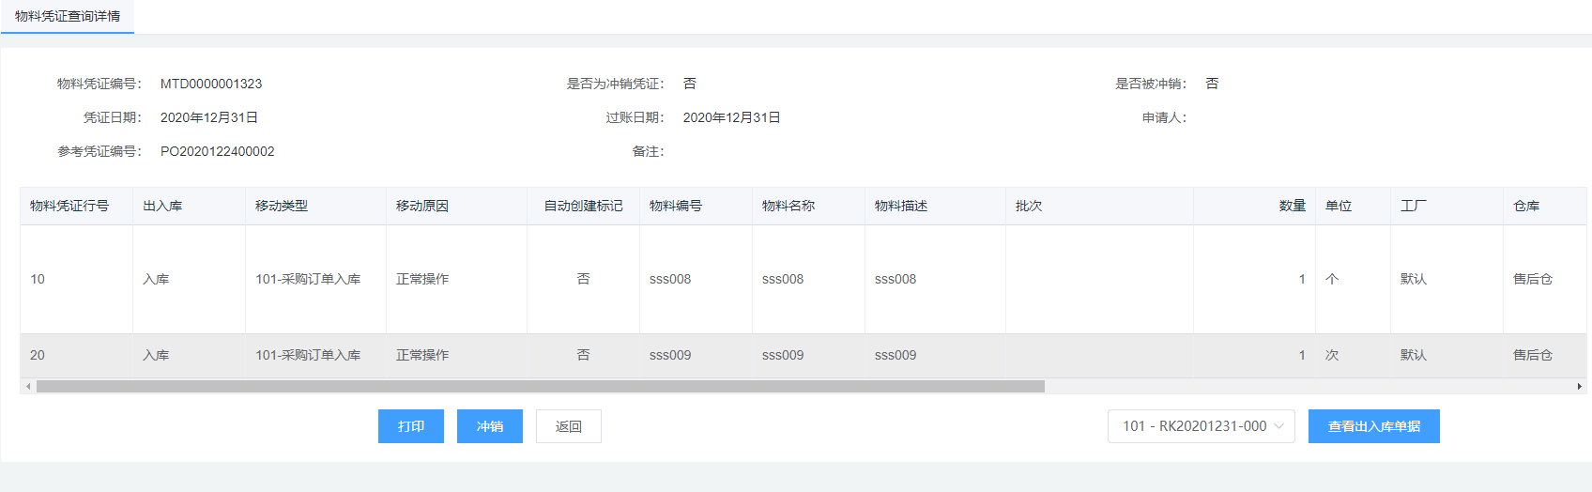Open the 101 - RK20201231-000 dropdown
Viewport: 1592px width, 492px height.
coord(1201,426)
